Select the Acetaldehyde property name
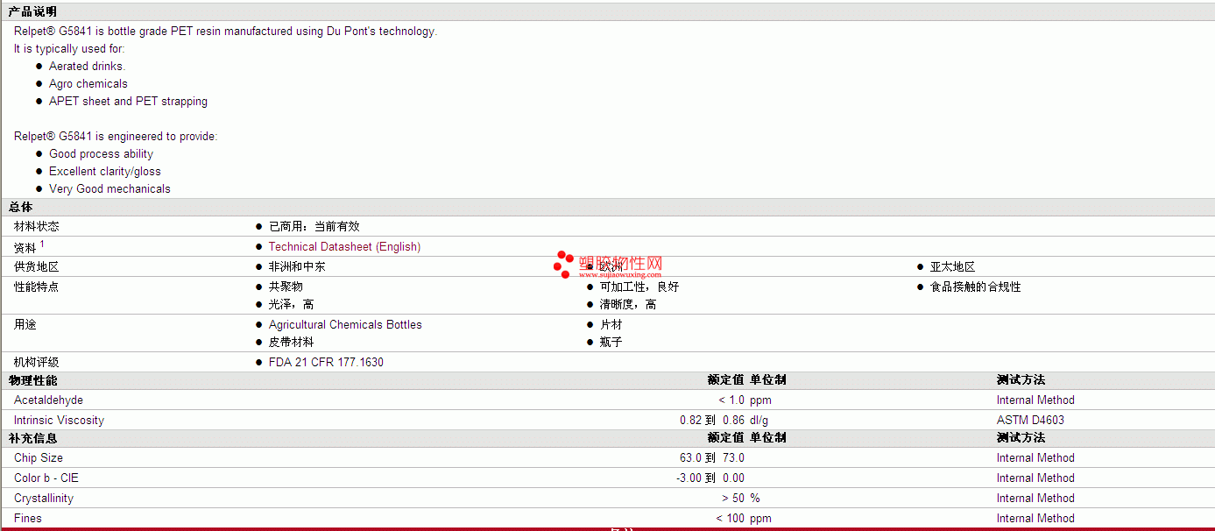 point(49,400)
